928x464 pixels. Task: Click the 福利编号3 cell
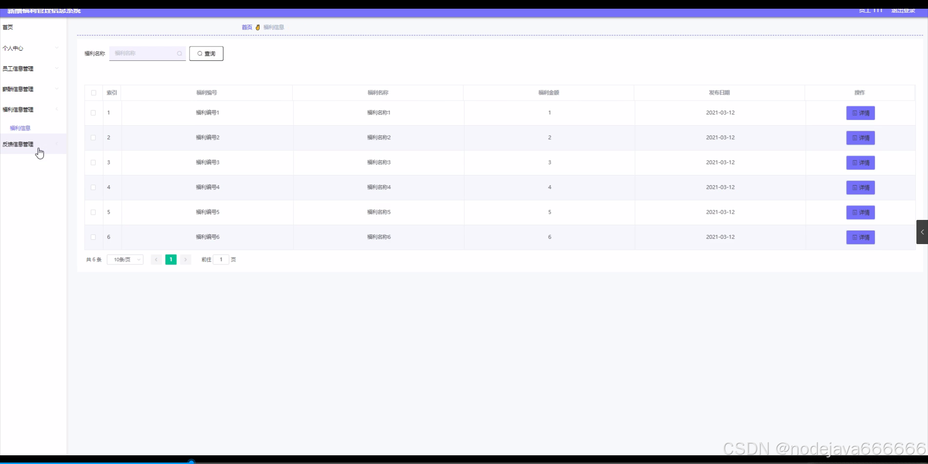208,162
